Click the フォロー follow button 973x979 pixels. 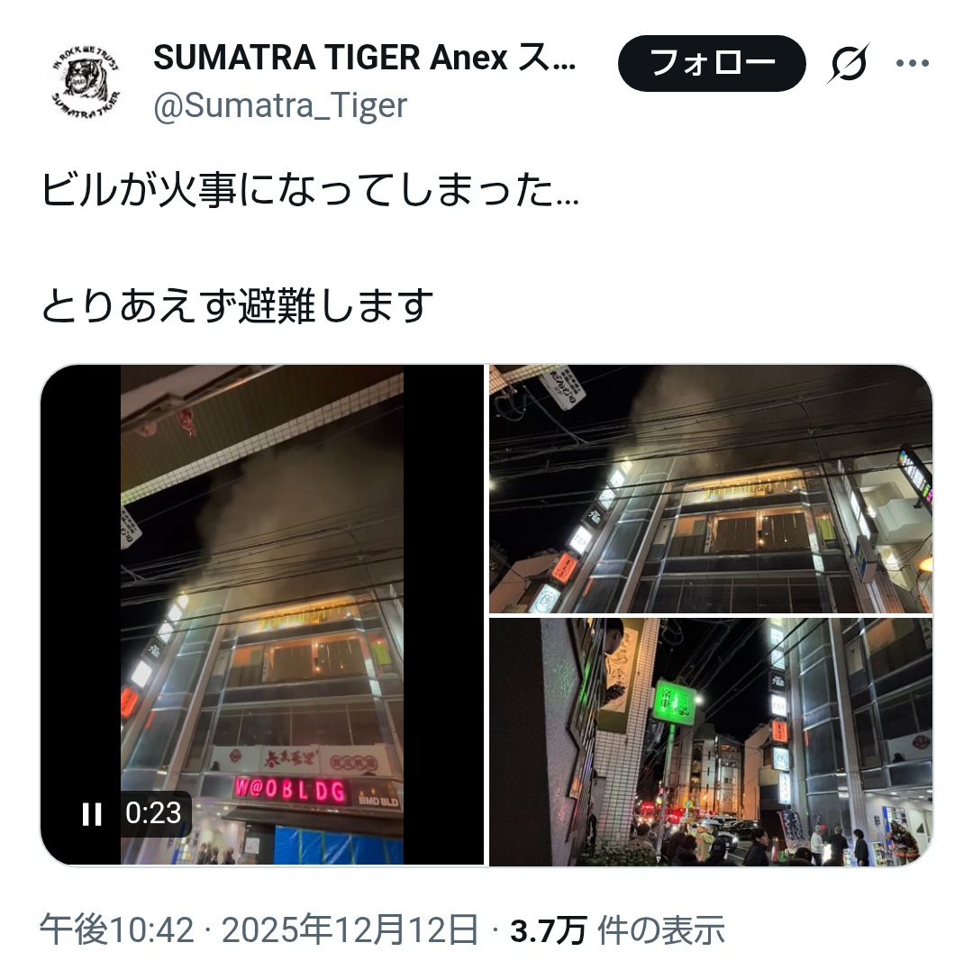(x=712, y=63)
